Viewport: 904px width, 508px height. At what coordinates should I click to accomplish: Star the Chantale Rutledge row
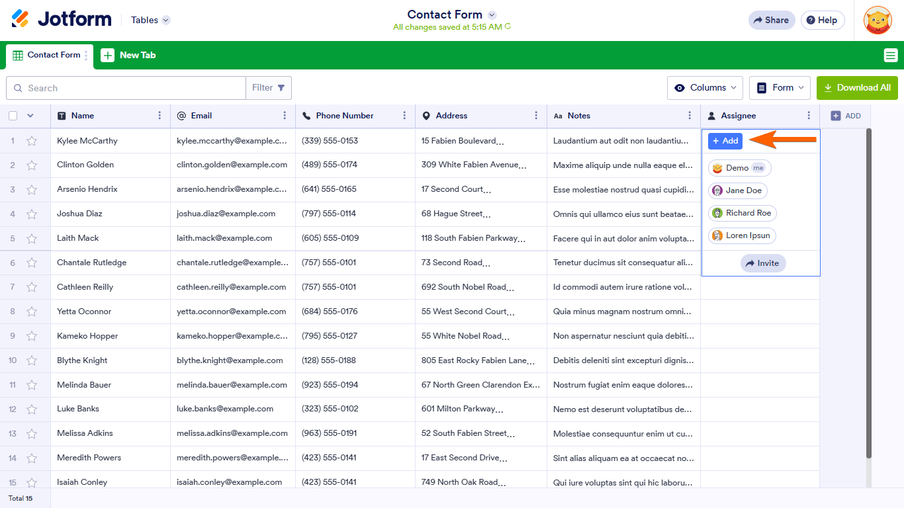[x=32, y=263]
